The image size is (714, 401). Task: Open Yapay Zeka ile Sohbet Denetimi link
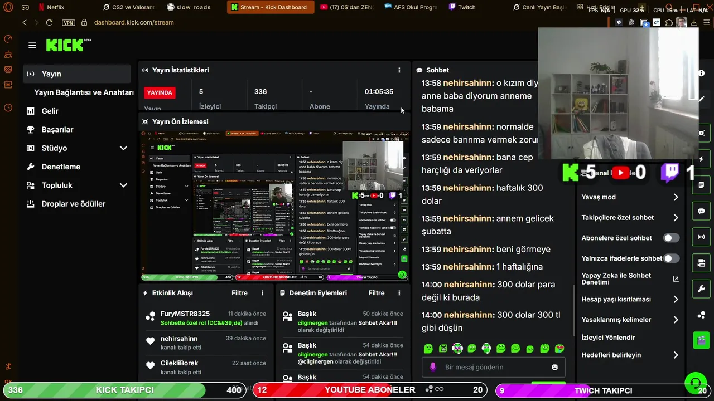coord(630,279)
